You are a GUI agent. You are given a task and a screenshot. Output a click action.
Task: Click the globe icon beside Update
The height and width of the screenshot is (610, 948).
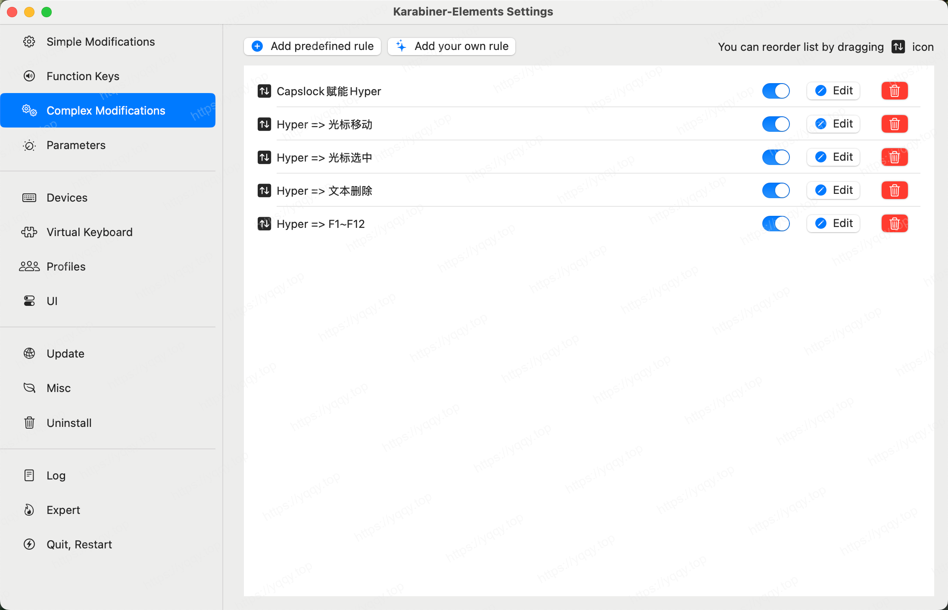pos(29,354)
